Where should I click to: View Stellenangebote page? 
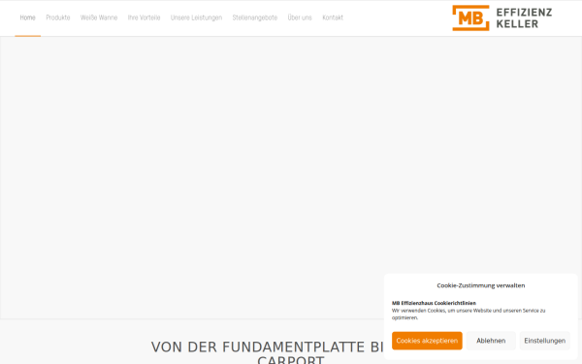(x=255, y=17)
